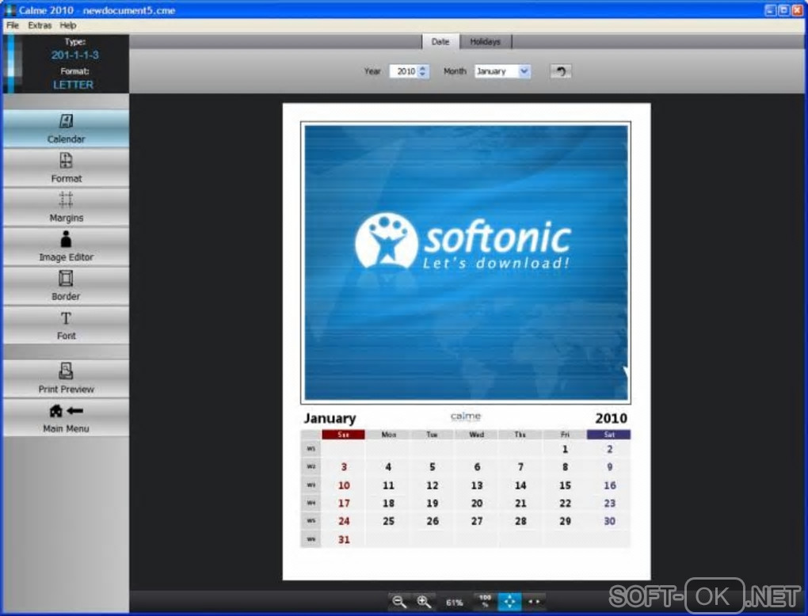Click day 15 in the calendar
808x616 pixels.
coord(565,485)
